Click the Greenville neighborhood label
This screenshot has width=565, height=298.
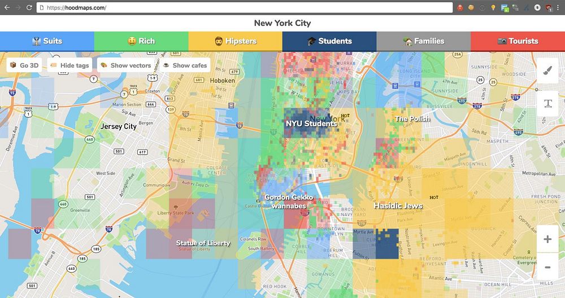[80, 210]
